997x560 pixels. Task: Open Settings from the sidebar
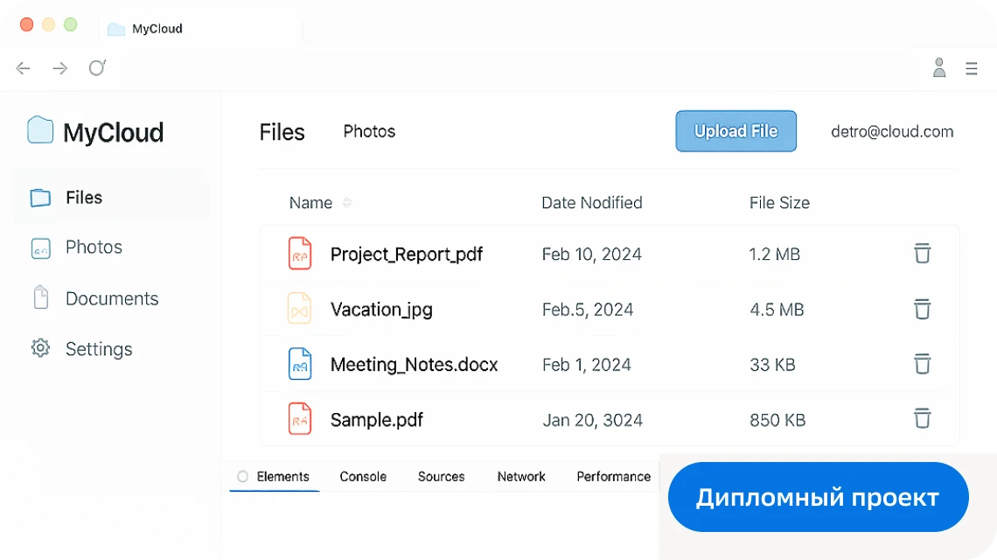coord(99,349)
